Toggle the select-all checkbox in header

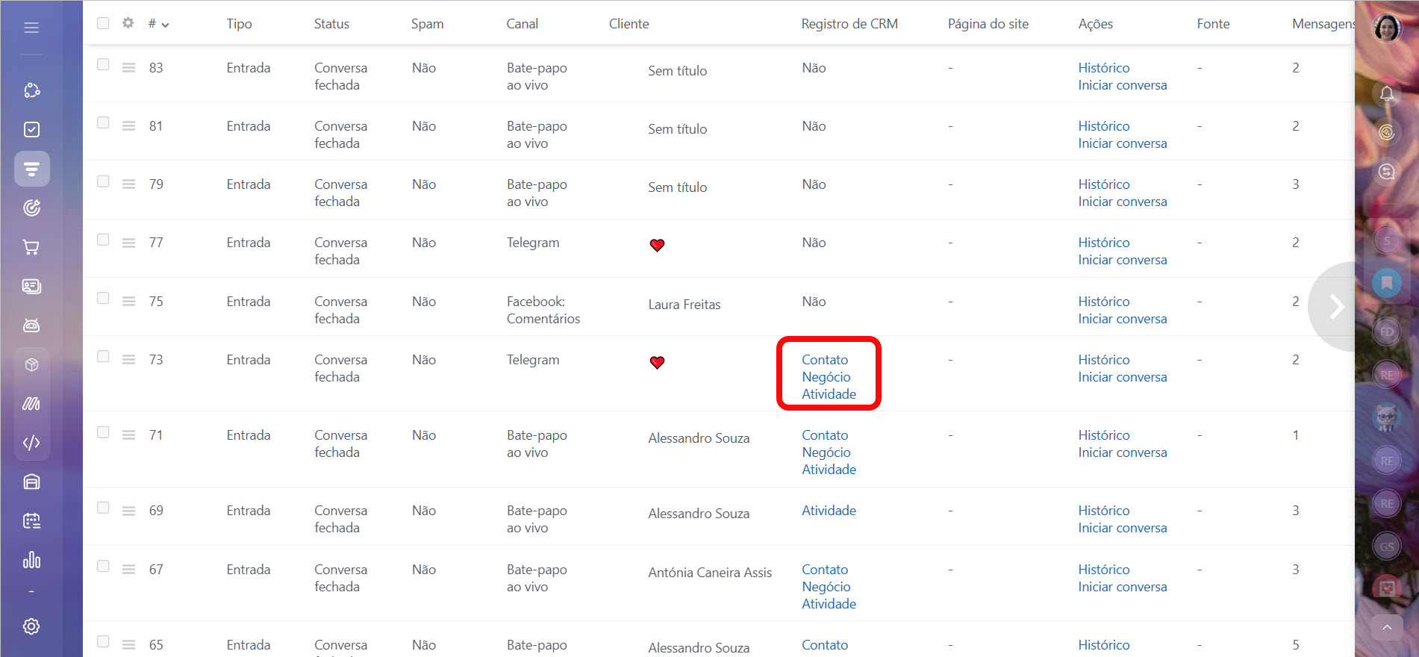(103, 23)
